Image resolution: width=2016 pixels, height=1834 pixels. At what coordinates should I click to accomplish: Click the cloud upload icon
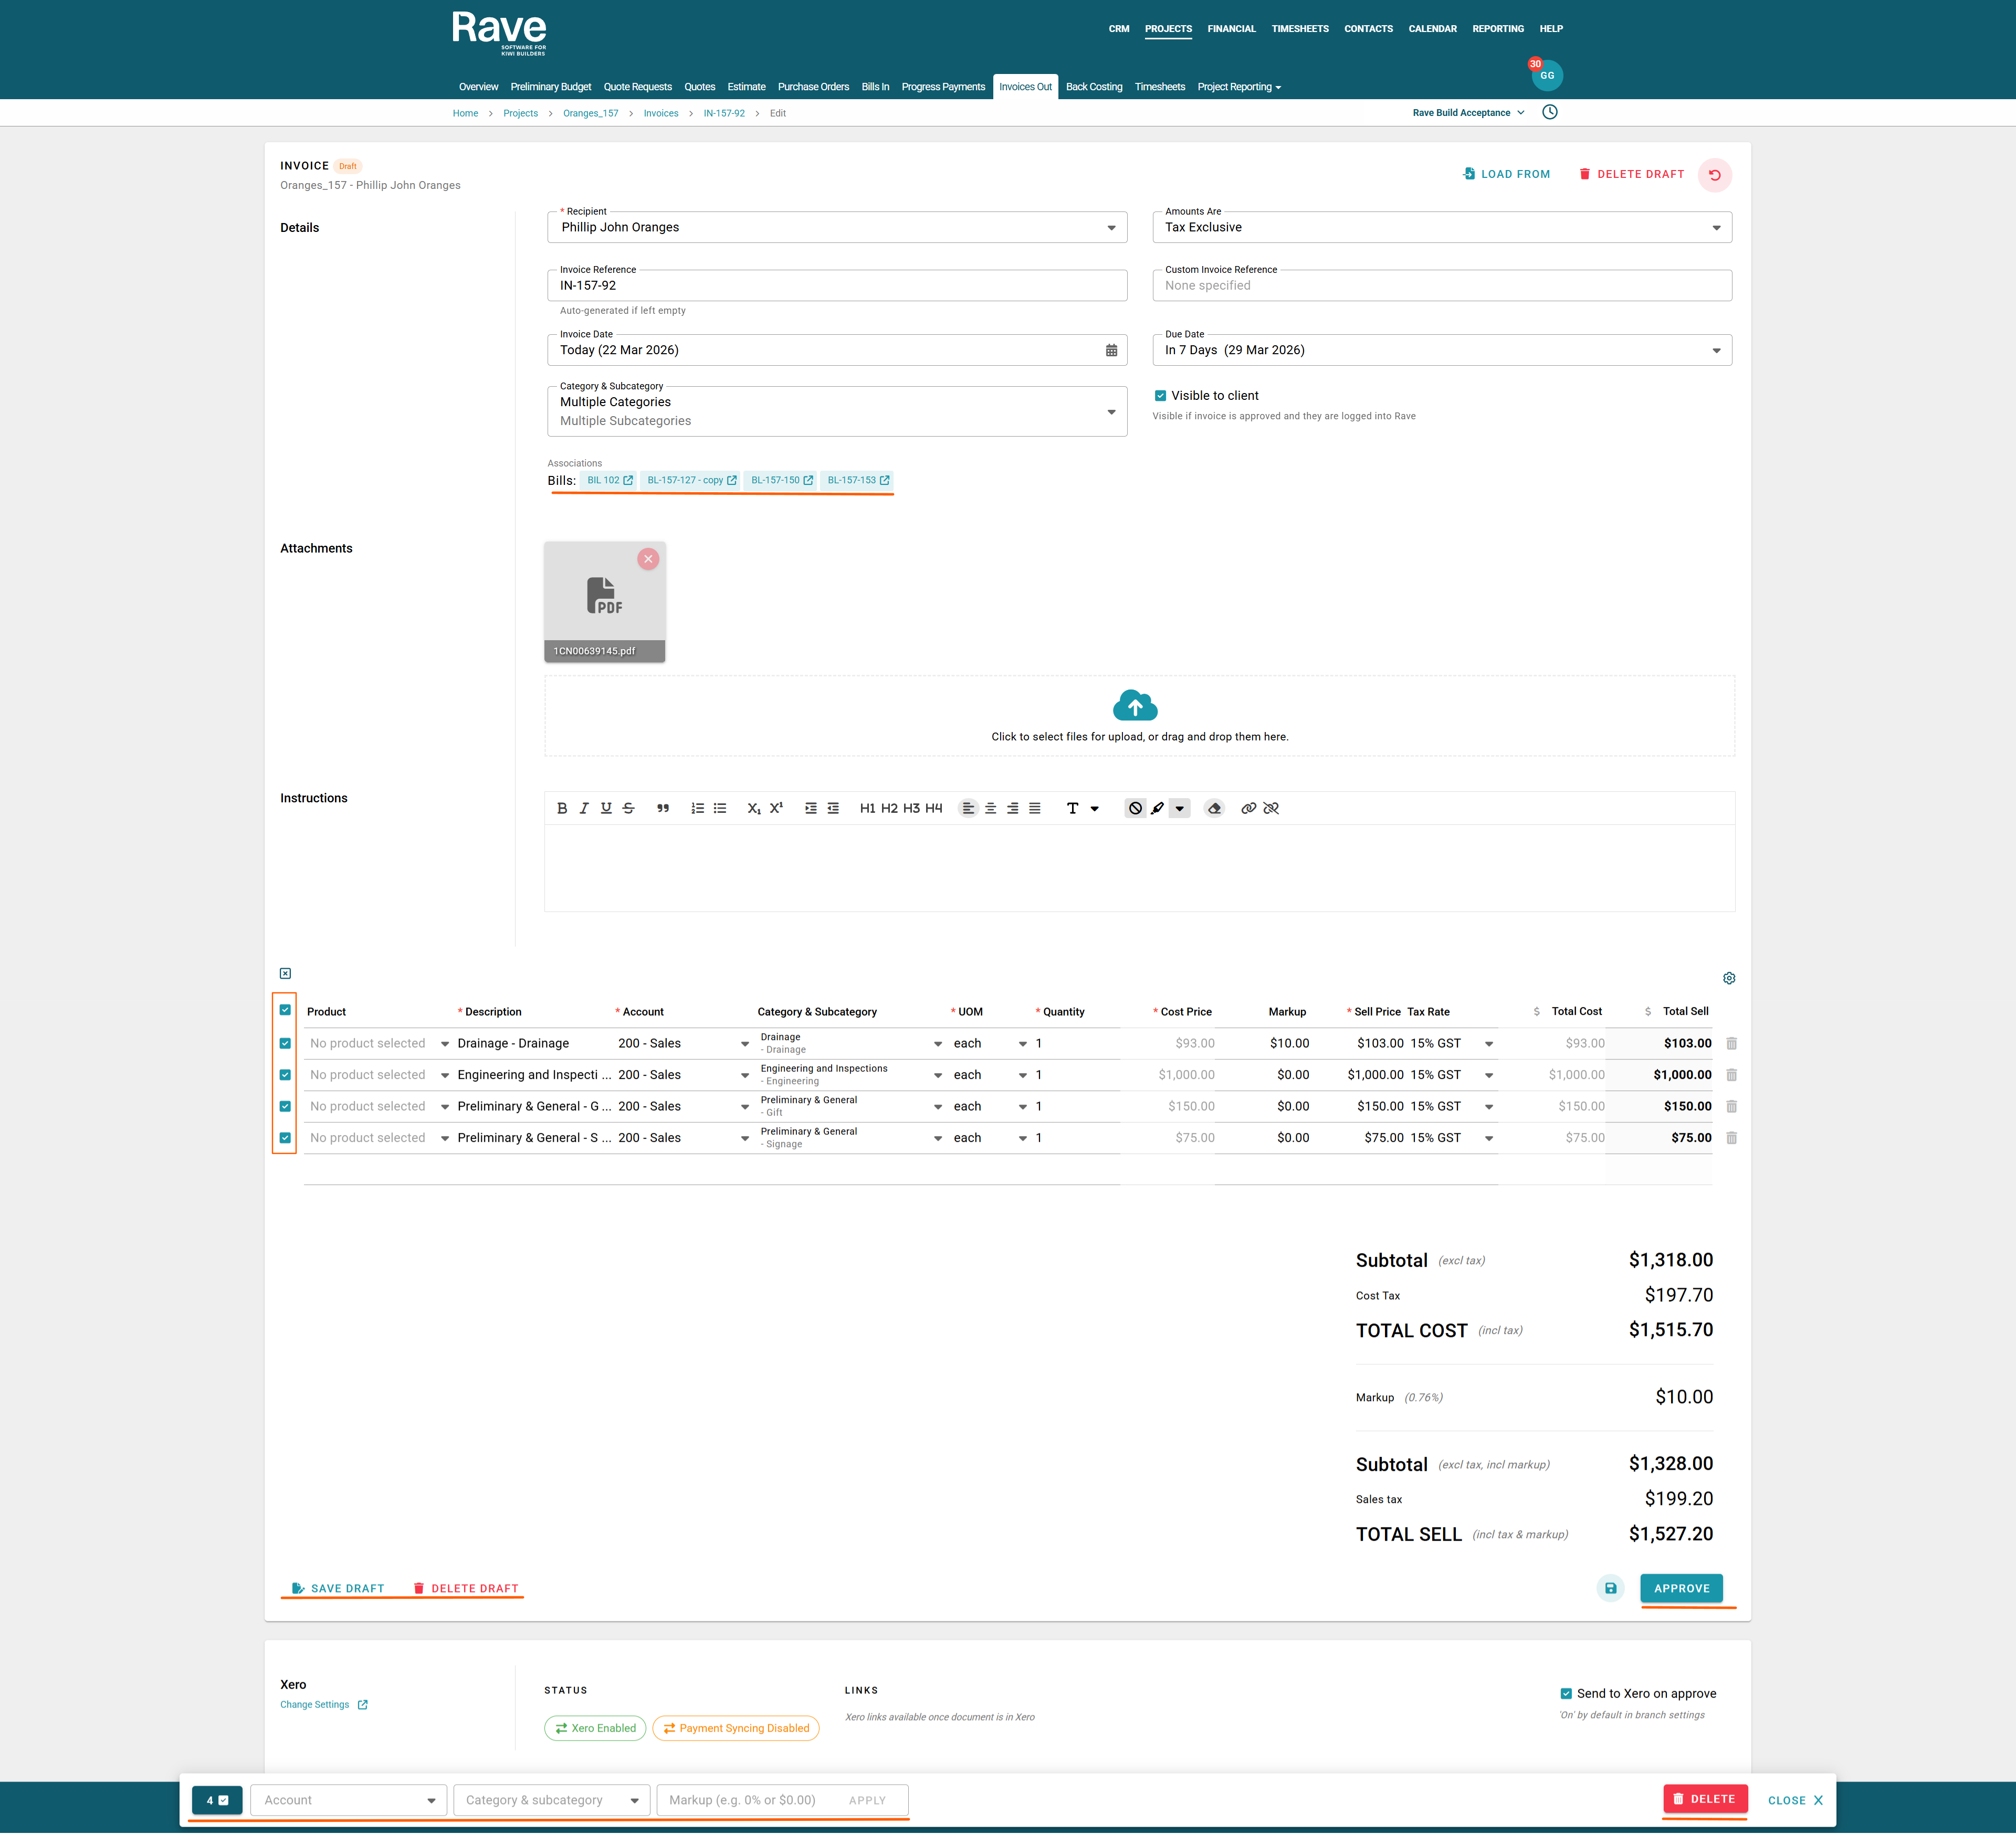tap(1134, 706)
